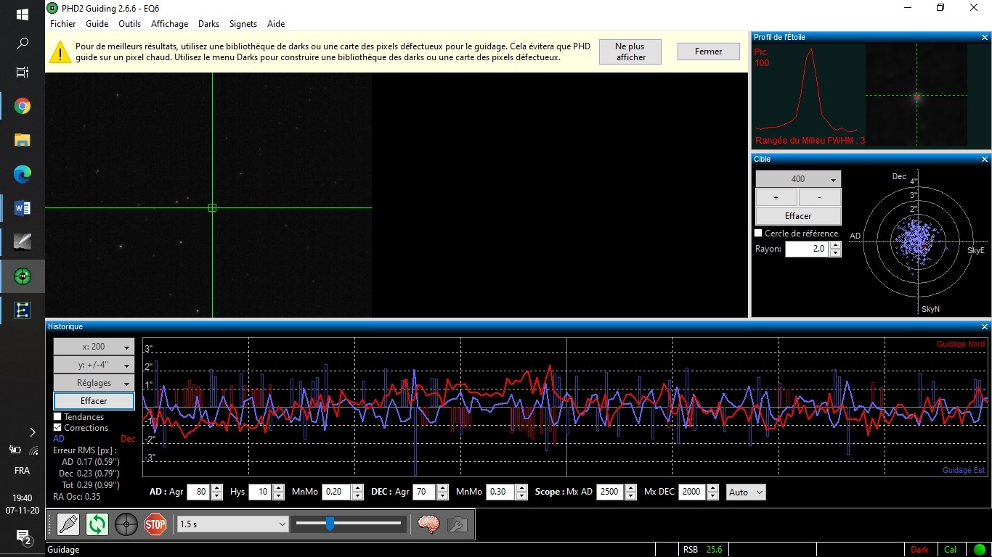Enable the Tendances checkbox
The image size is (992, 557).
click(57, 417)
